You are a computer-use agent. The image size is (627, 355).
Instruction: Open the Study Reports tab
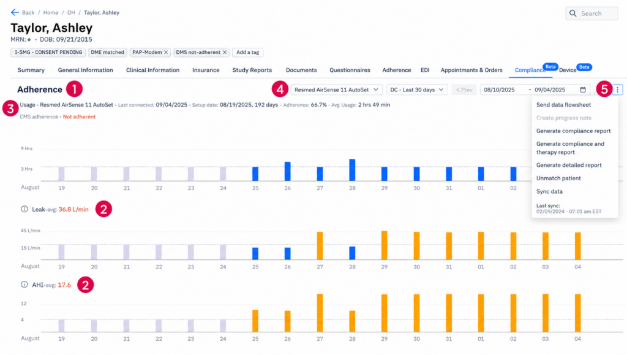coord(252,70)
